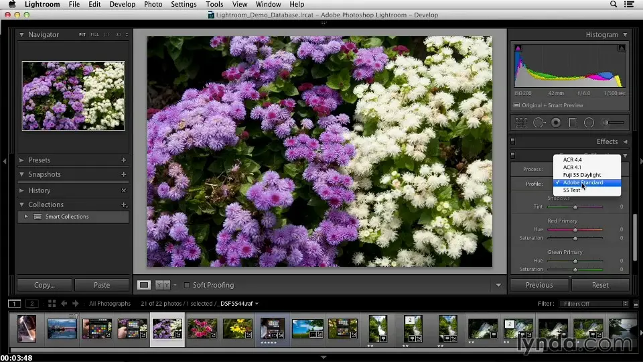Choose the Graduated Filter tool
The height and width of the screenshot is (362, 643).
coord(573,123)
